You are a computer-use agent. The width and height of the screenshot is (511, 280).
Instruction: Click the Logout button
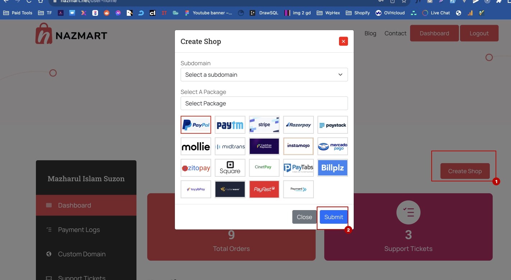click(479, 33)
